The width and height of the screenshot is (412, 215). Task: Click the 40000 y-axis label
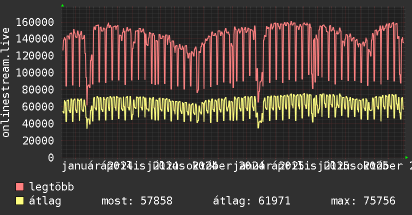(38, 124)
